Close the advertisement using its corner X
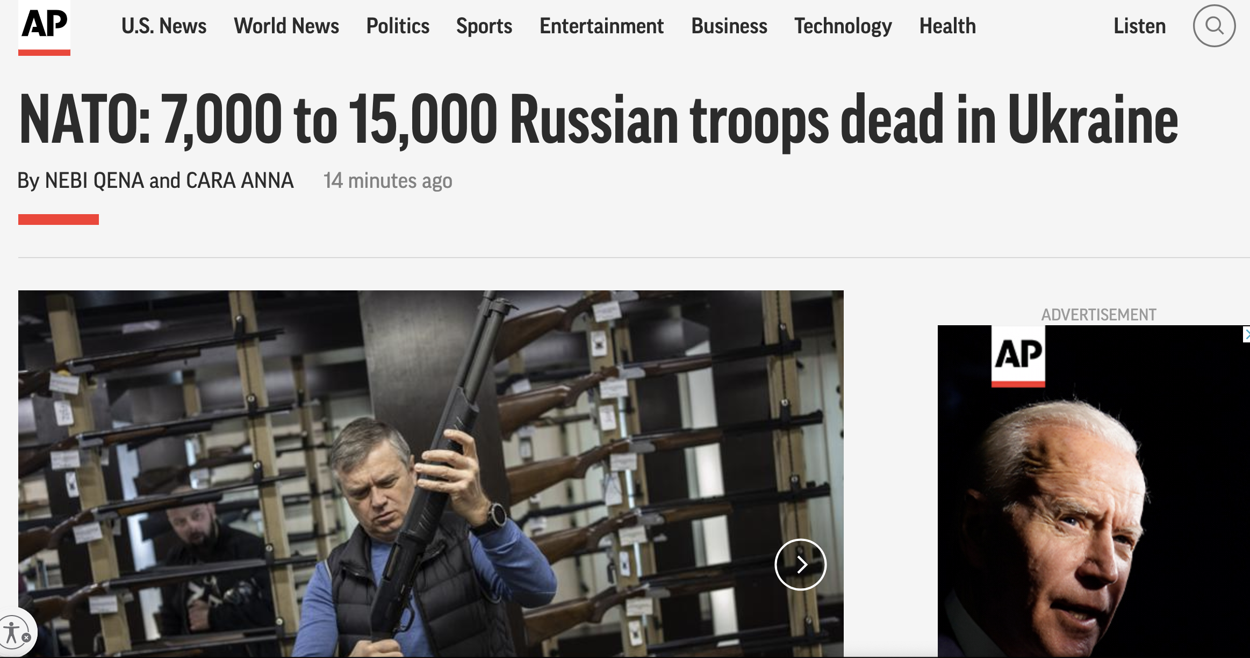Image resolution: width=1250 pixels, height=658 pixels. (x=1246, y=335)
